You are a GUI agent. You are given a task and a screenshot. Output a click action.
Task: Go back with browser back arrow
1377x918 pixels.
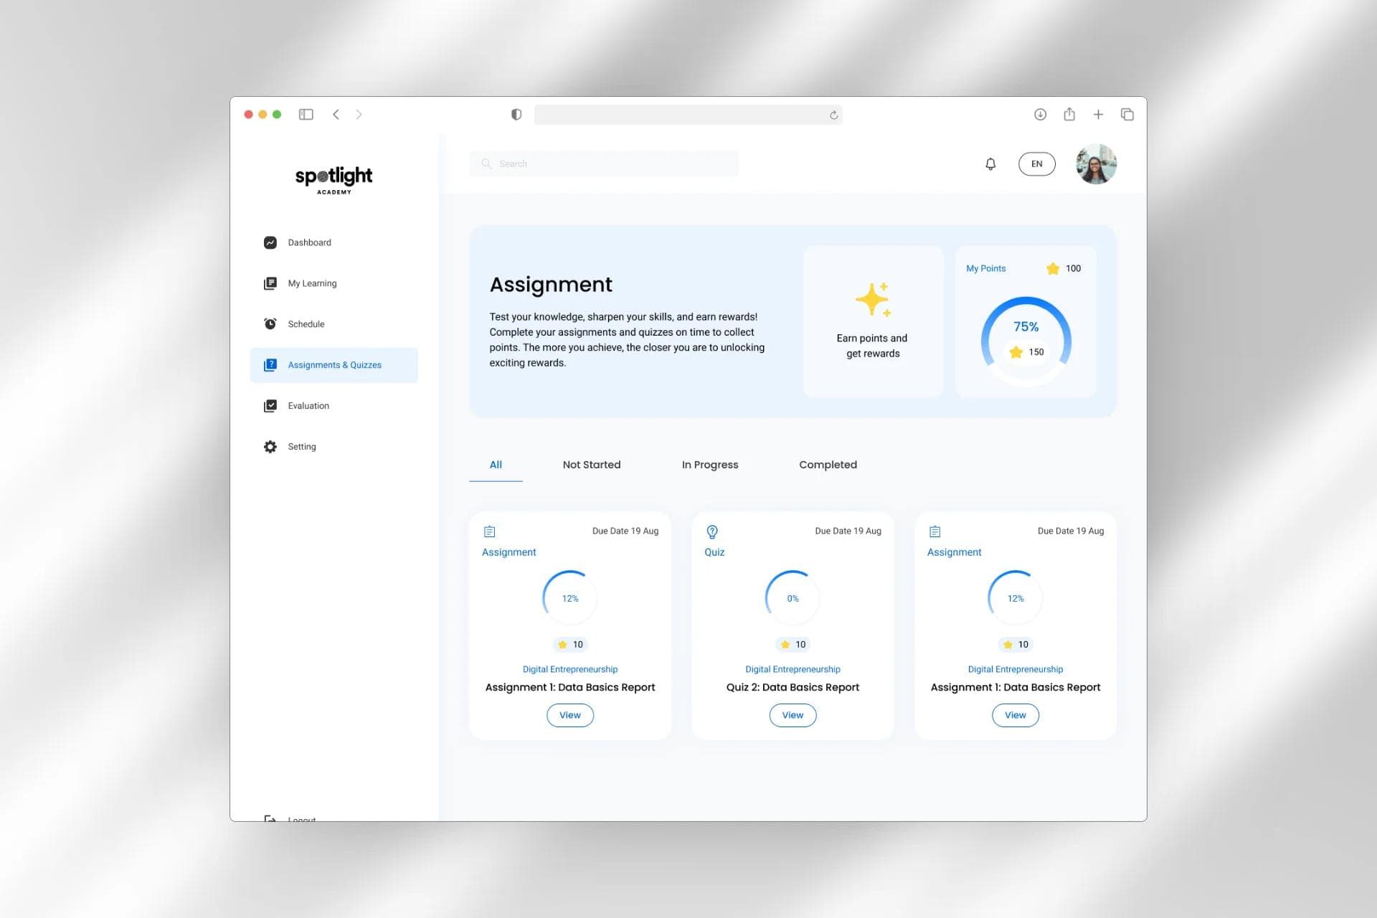coord(336,115)
